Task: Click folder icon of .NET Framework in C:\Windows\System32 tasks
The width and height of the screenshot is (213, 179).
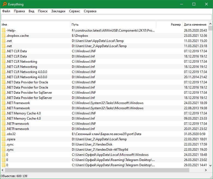Action: coord(4,103)
